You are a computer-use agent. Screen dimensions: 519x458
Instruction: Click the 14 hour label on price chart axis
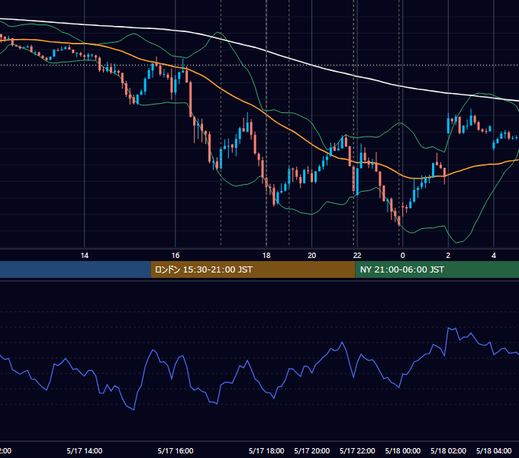tap(85, 256)
